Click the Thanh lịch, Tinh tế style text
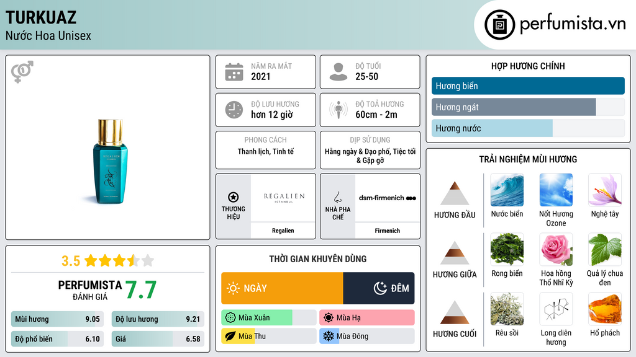 point(266,151)
